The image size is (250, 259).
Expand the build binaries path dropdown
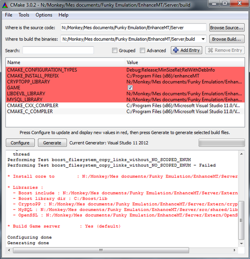(x=203, y=39)
